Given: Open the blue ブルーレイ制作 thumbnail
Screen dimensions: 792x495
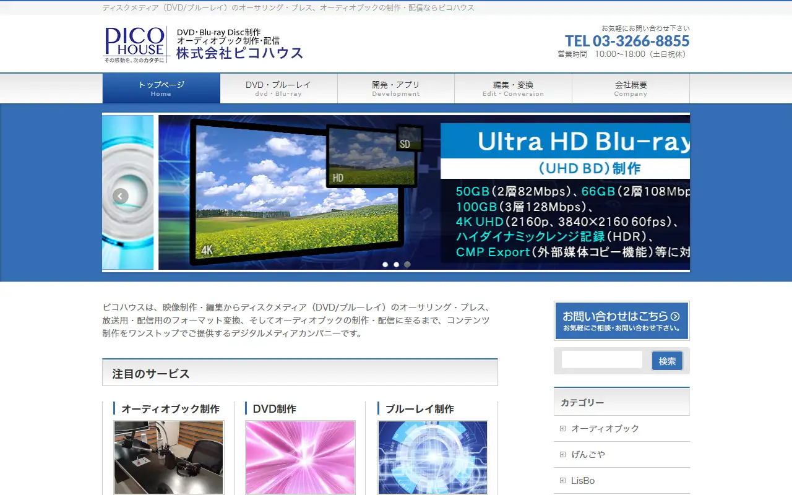Looking at the screenshot, I should (x=433, y=457).
